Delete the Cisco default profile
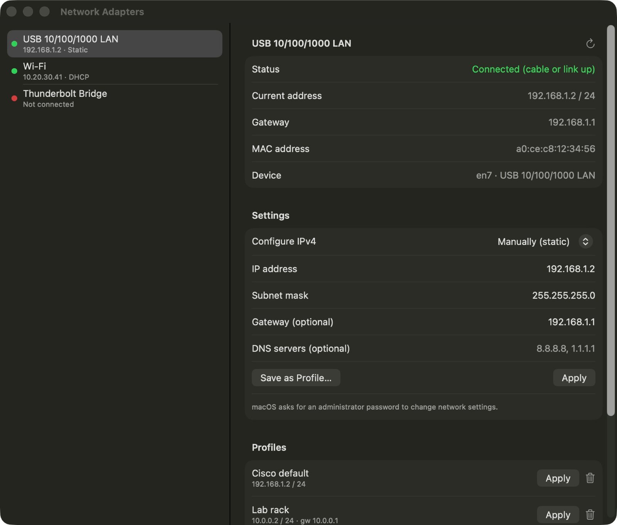This screenshot has height=525, width=617. pos(590,478)
